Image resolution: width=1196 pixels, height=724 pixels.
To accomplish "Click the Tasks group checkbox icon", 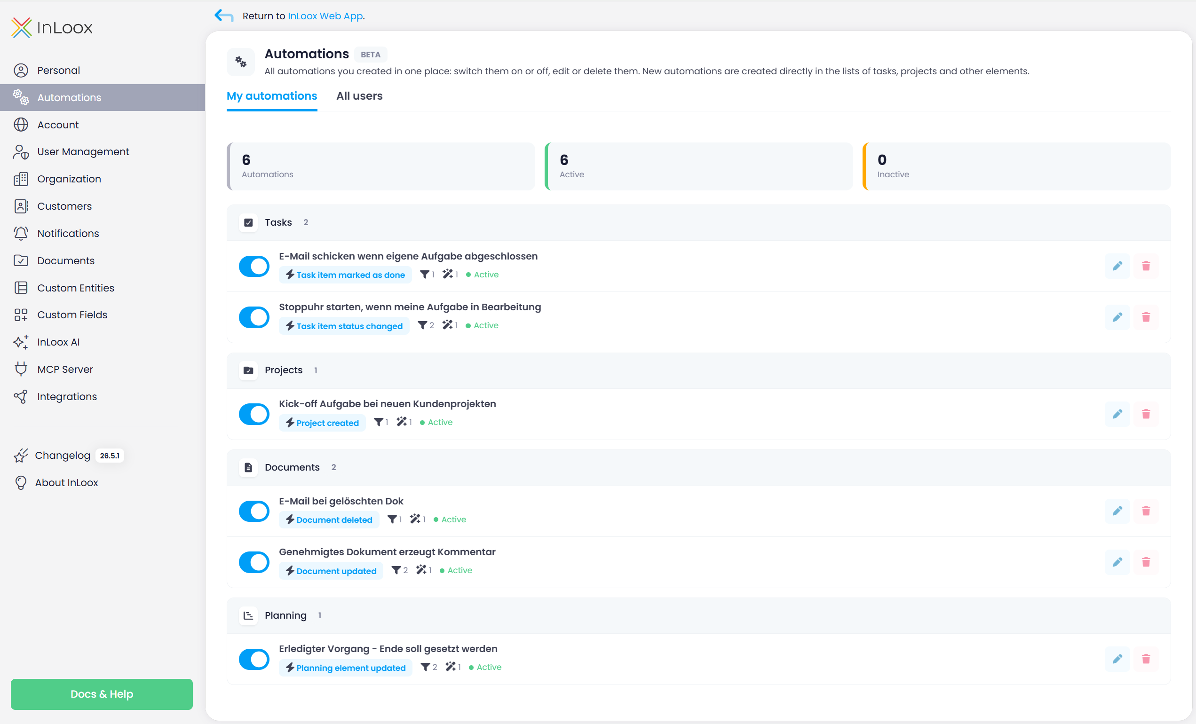I will [248, 223].
